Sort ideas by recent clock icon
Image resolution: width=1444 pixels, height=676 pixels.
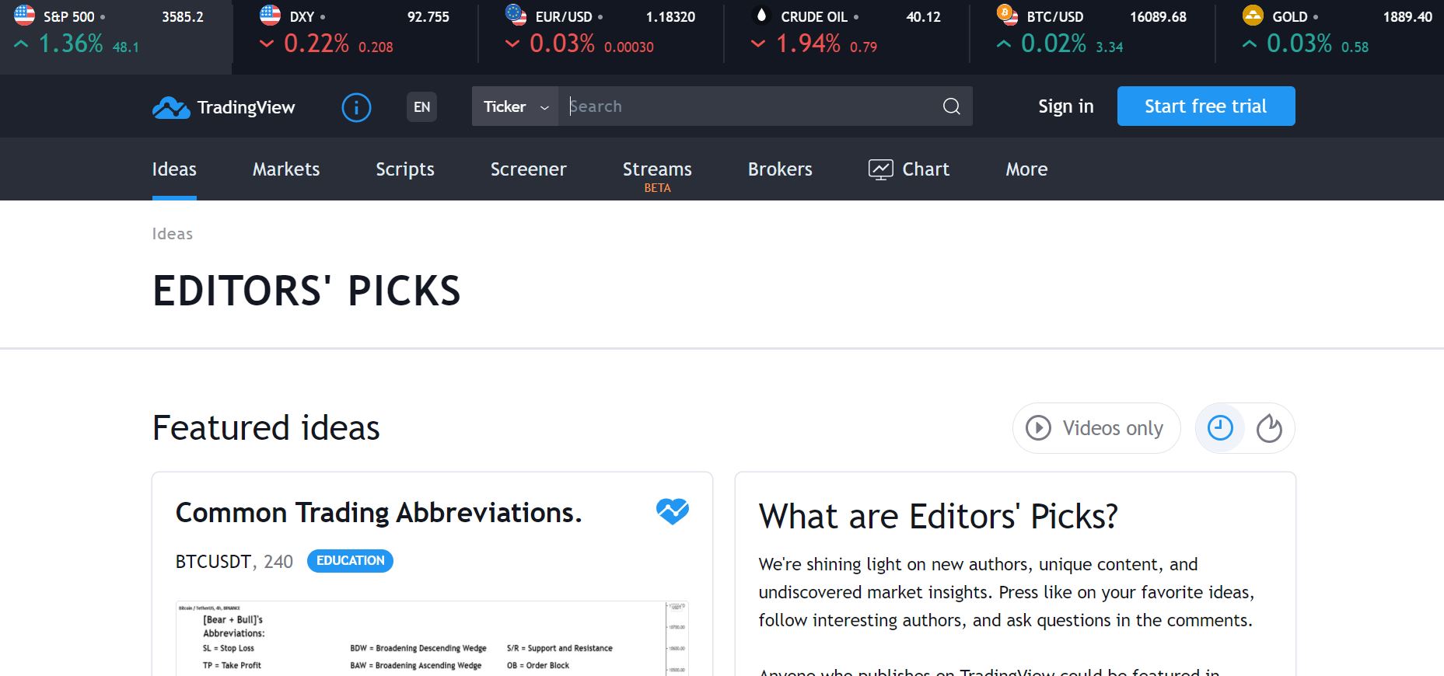click(1220, 428)
